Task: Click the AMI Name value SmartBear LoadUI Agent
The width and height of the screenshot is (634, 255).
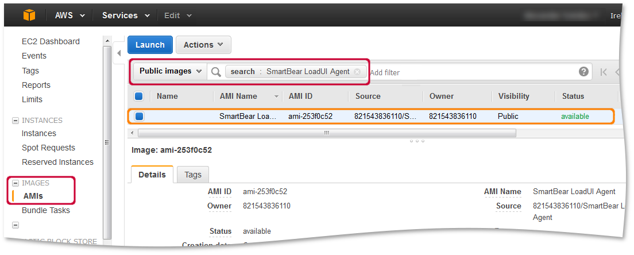Action: point(574,192)
